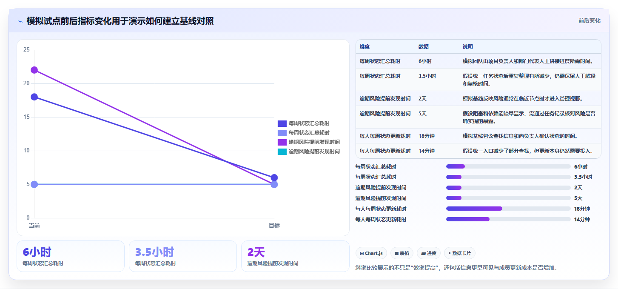Screen dimensions: 618x289
Task: Click the 进度 chip icon
Action: [x=423, y=253]
